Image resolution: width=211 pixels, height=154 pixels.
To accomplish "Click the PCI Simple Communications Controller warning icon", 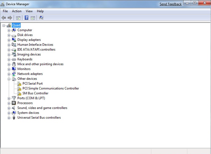I will 19,89.
